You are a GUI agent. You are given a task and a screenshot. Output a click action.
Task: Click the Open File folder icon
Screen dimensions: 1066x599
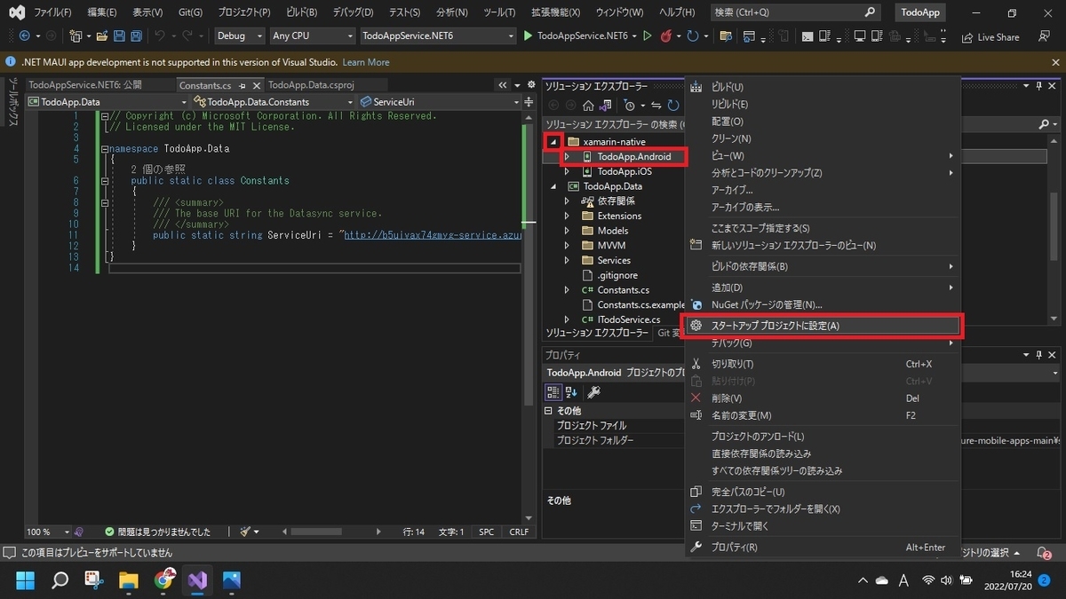point(102,36)
